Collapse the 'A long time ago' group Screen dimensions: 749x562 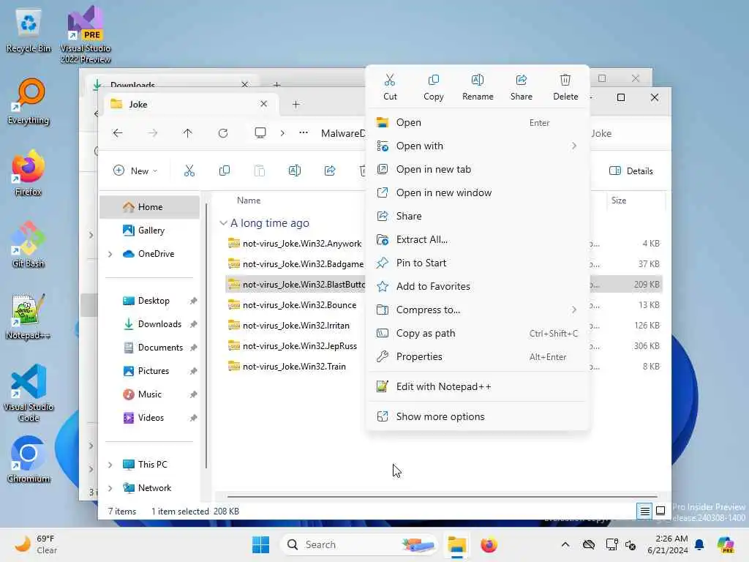[x=223, y=223]
